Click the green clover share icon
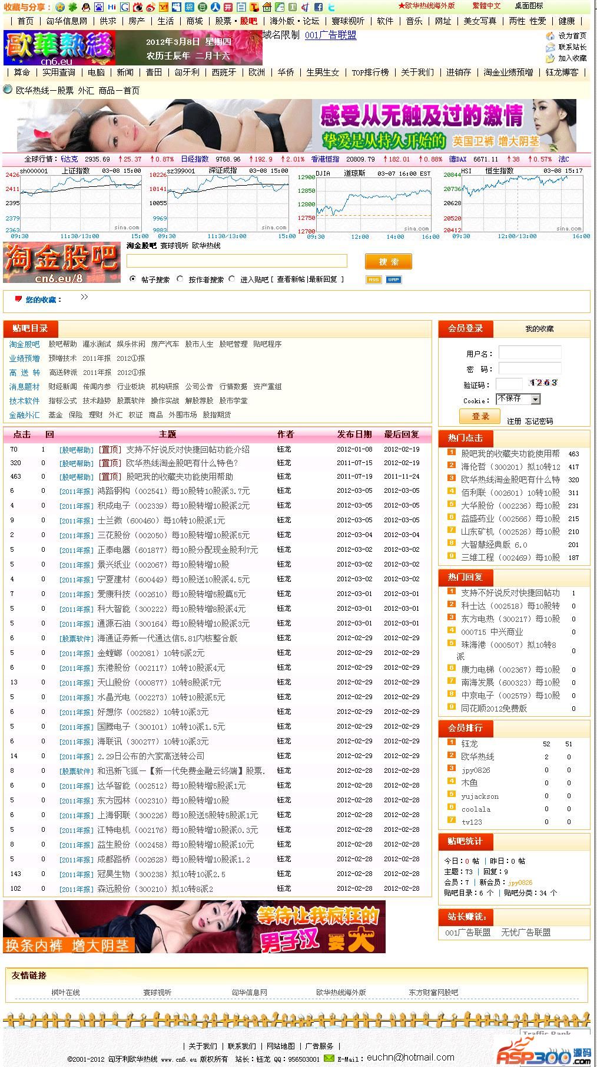597x1067 pixels. tap(72, 7)
